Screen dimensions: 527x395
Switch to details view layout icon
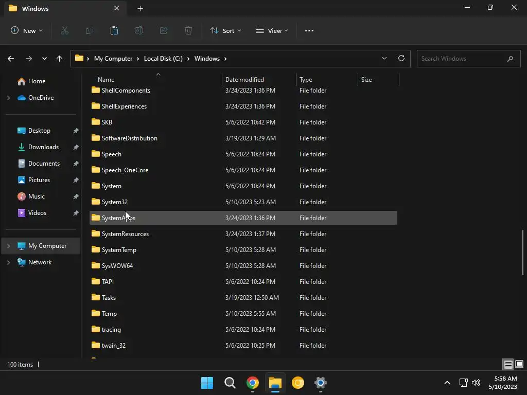coord(508,364)
